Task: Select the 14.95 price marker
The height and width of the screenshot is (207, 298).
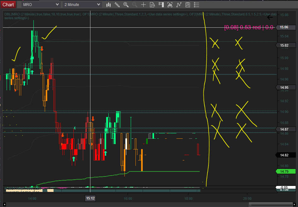Action: [285, 87]
